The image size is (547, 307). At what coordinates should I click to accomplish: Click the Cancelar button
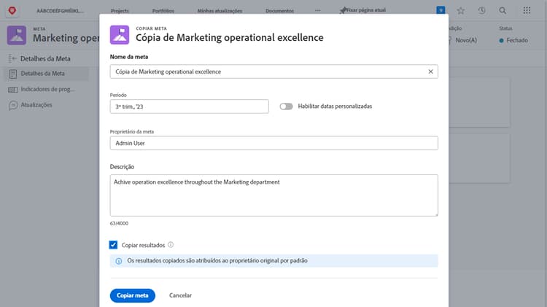click(180, 295)
